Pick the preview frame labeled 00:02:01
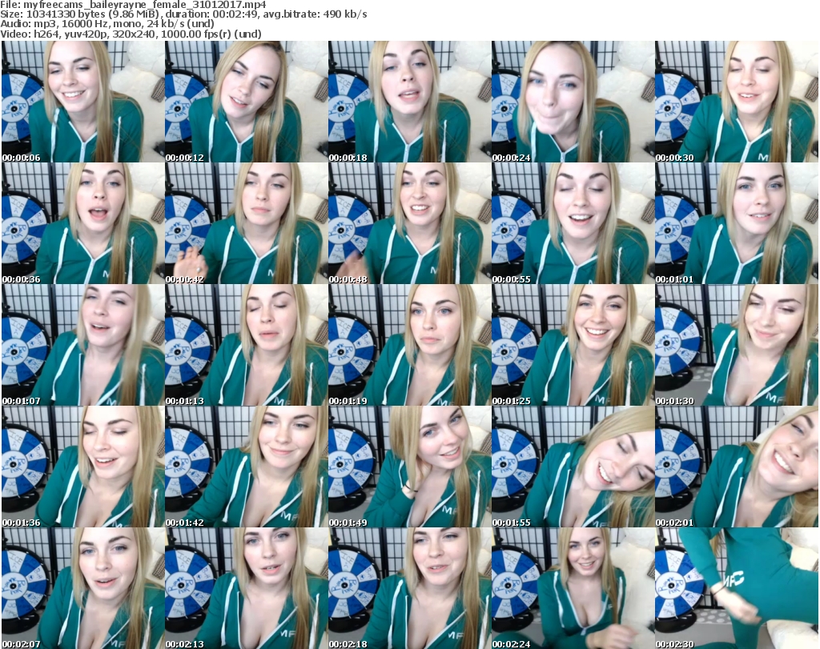 737,467
